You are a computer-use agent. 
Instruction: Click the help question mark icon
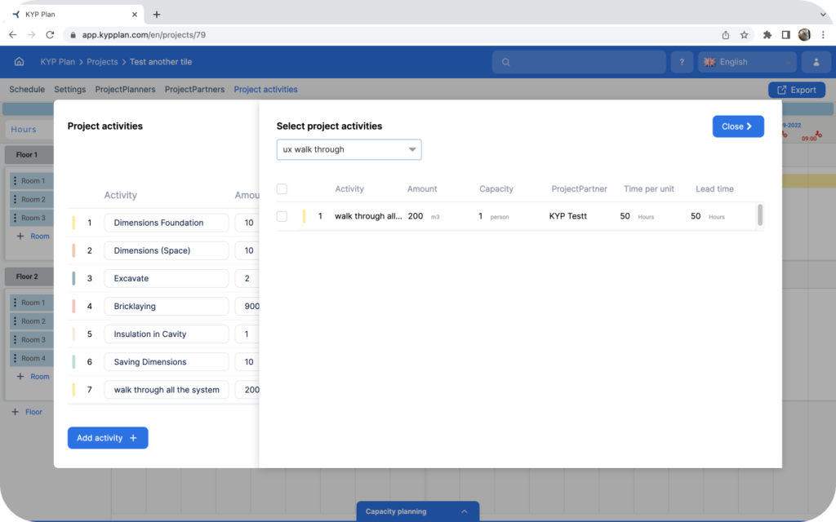click(x=682, y=61)
